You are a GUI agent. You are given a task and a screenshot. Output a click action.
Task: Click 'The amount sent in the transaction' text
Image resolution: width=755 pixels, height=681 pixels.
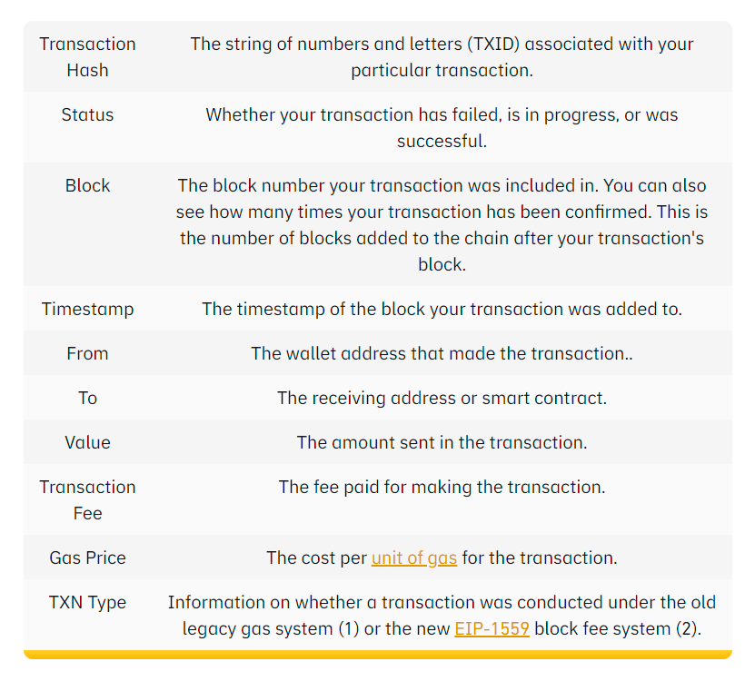click(442, 442)
